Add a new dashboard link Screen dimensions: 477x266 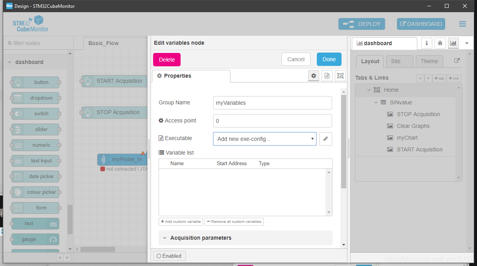tap(454, 78)
